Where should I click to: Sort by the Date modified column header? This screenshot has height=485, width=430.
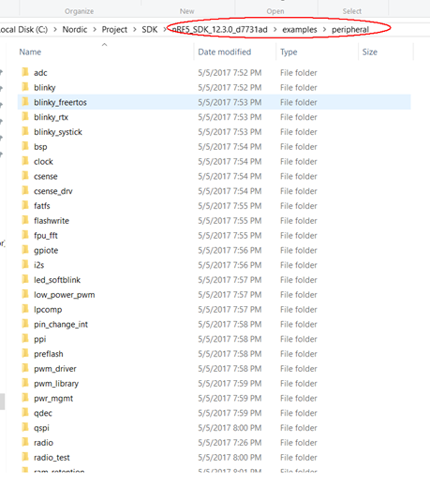(225, 51)
